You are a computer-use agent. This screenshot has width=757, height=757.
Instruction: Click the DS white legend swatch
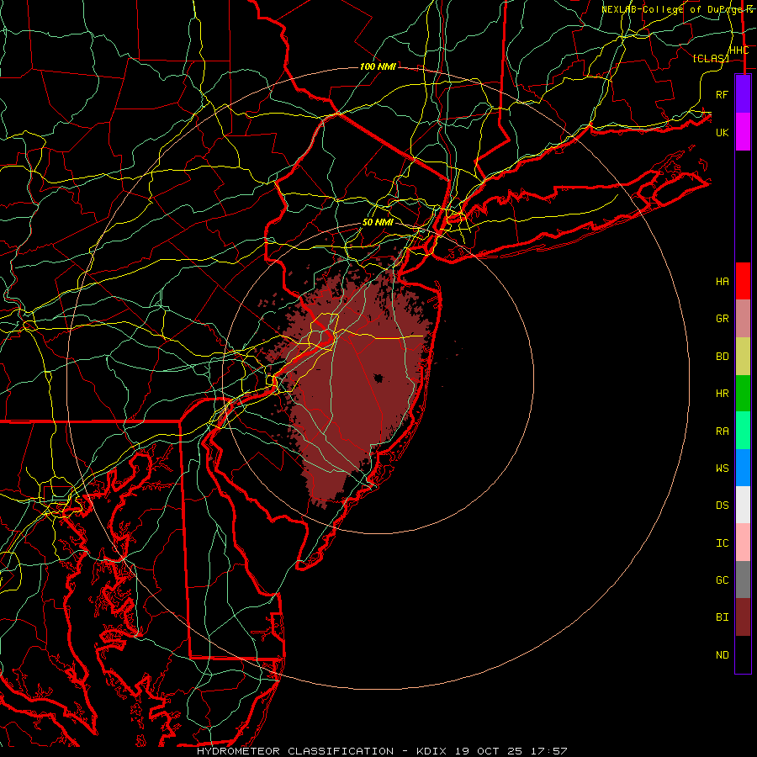pyautogui.click(x=743, y=505)
